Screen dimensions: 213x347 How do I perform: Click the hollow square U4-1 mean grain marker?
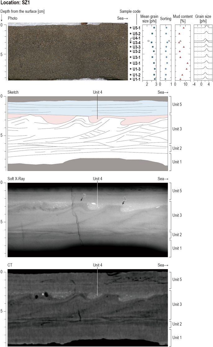tap(148, 41)
